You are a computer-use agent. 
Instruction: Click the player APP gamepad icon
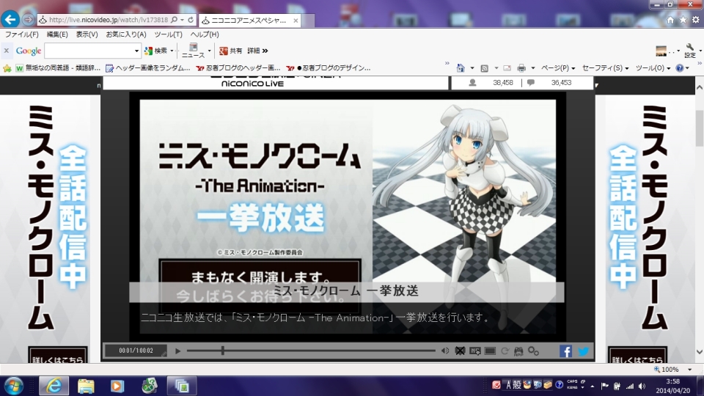click(518, 351)
